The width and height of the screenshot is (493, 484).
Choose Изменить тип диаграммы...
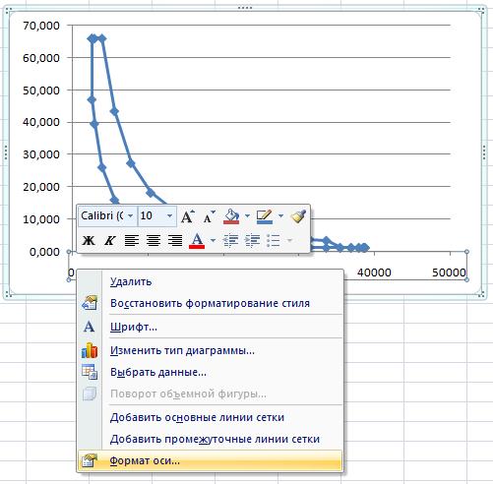(x=210, y=350)
